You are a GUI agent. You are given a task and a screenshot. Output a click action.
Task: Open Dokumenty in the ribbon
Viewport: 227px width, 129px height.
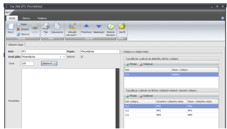(x=57, y=28)
